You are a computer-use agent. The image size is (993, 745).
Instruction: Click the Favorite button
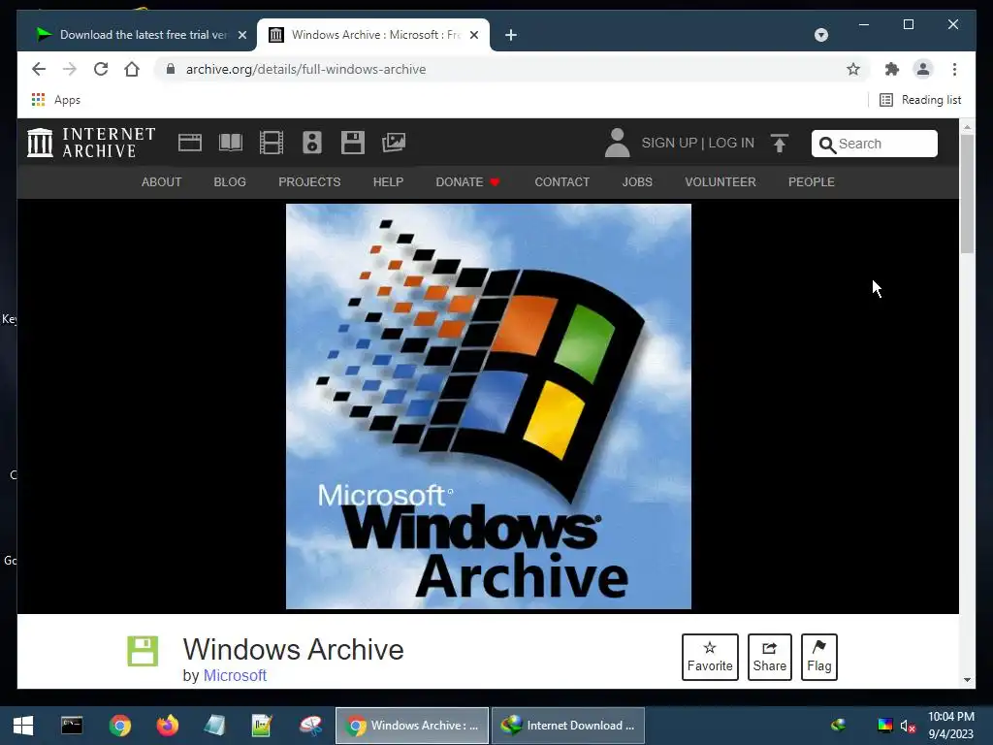pos(710,657)
